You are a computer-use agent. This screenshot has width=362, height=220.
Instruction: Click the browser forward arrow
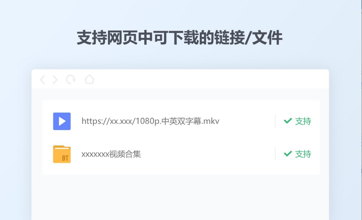click(55, 80)
